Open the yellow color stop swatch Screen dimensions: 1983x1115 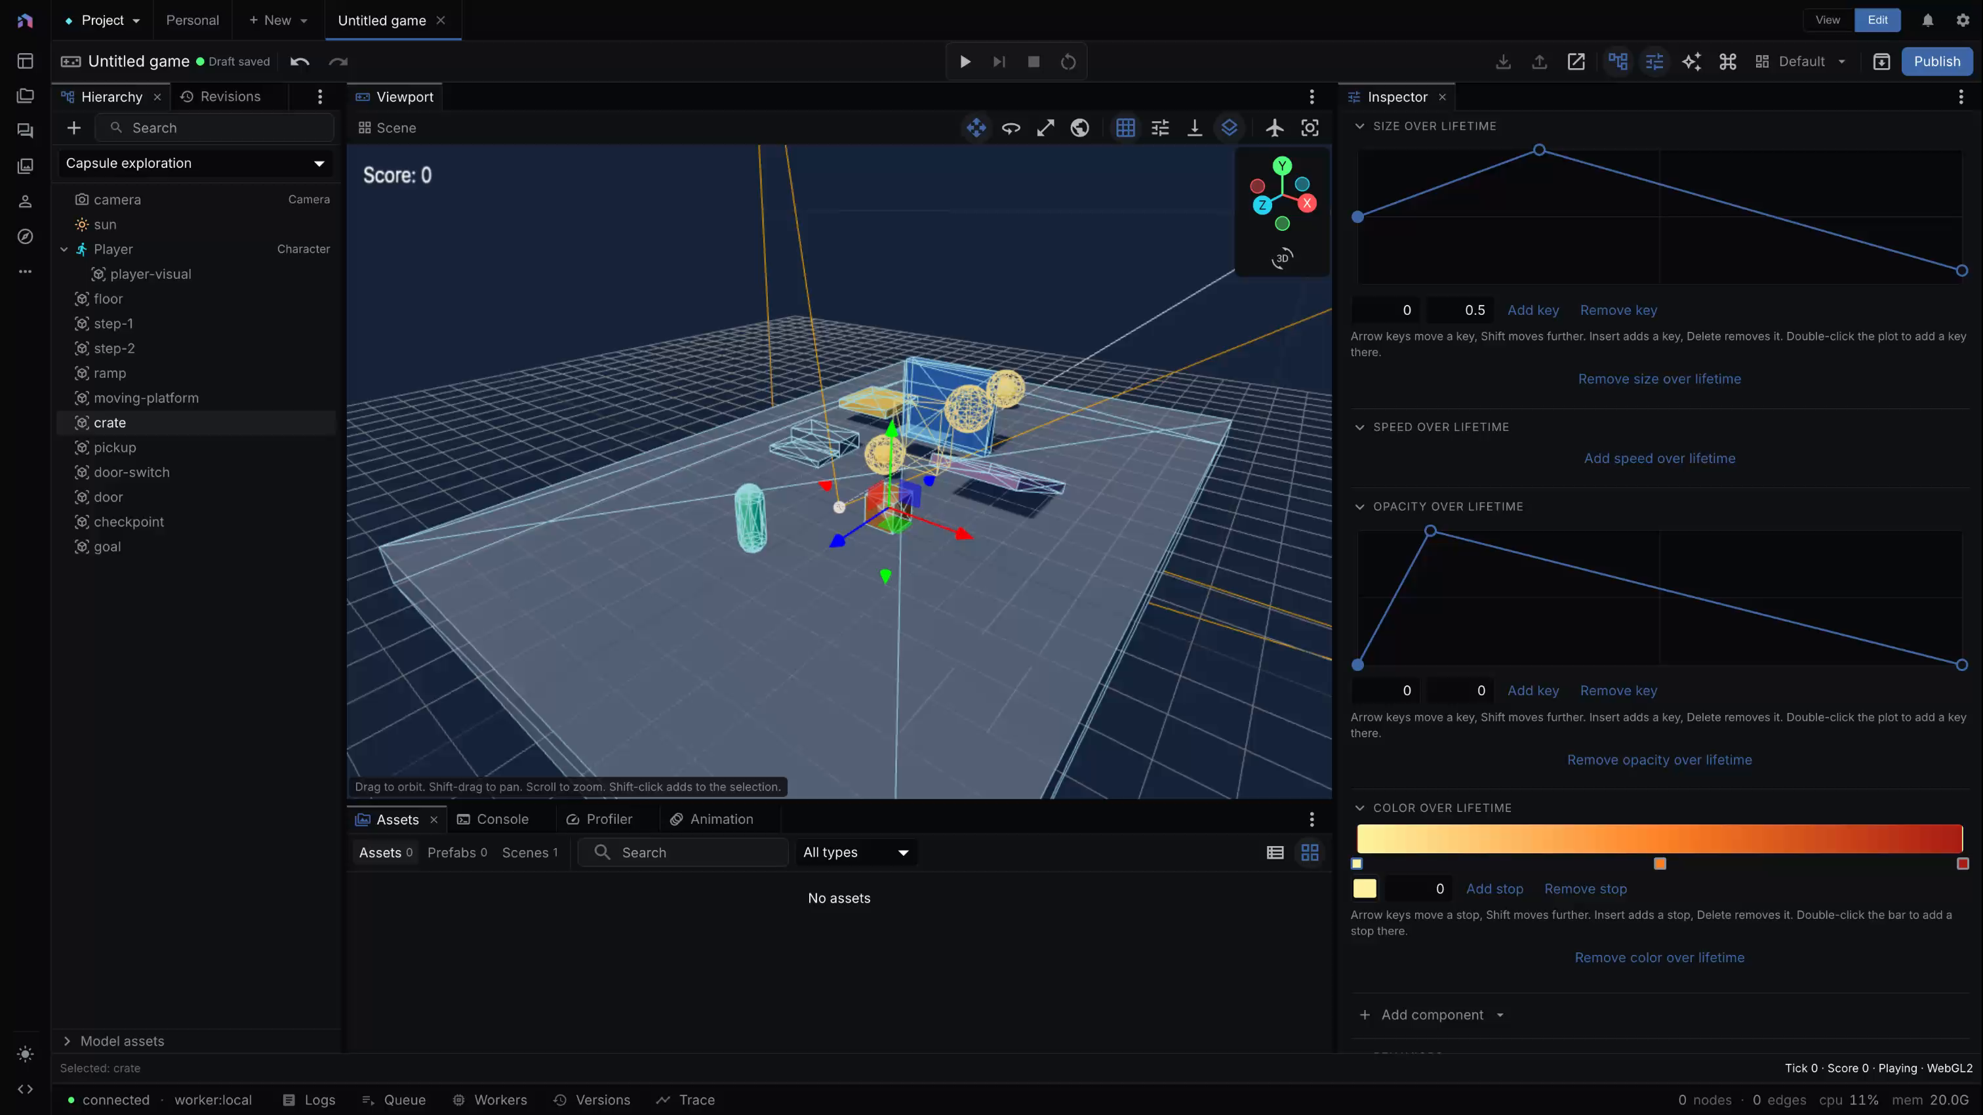[x=1365, y=889]
